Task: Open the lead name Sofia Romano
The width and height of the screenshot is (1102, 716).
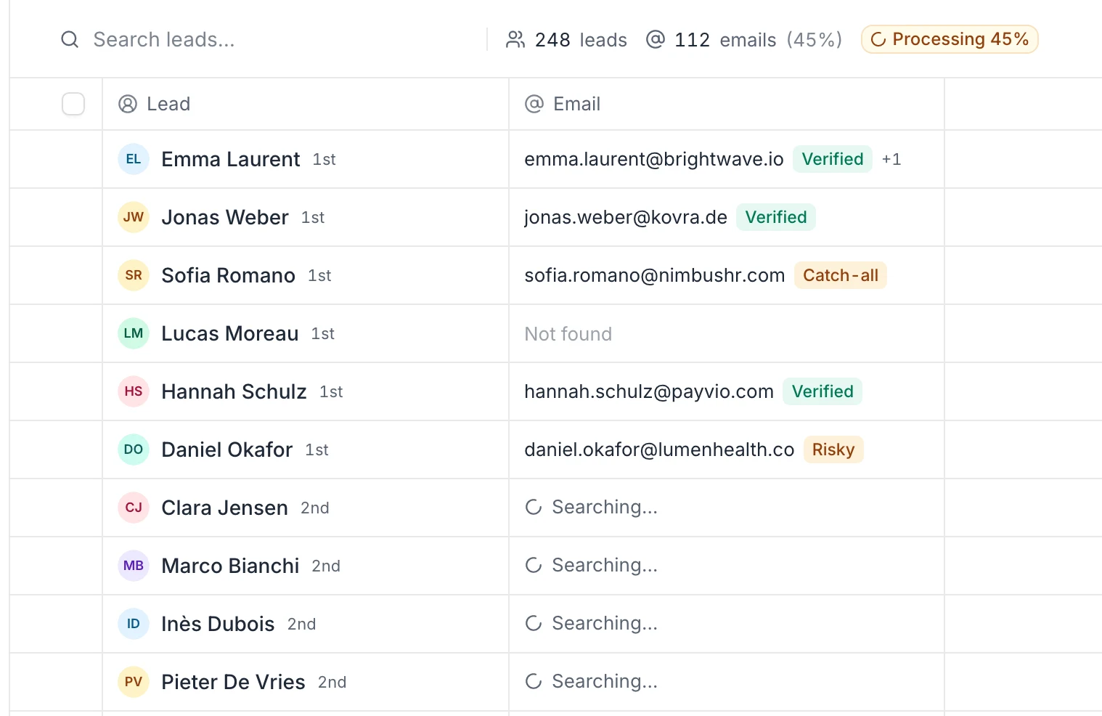Action: [228, 275]
